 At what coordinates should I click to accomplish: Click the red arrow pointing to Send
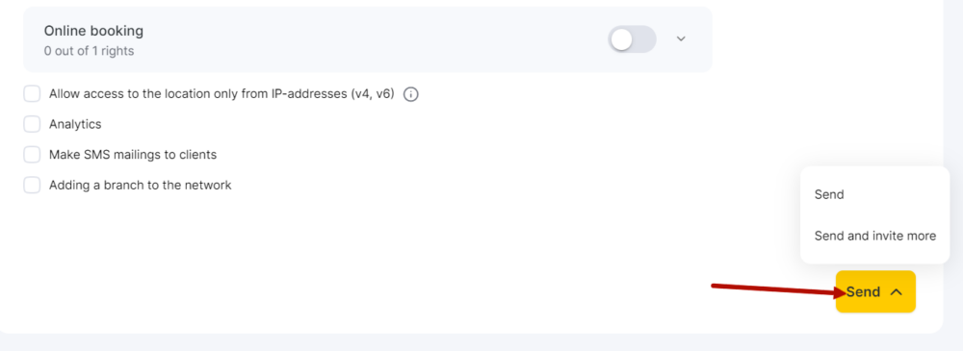(779, 289)
